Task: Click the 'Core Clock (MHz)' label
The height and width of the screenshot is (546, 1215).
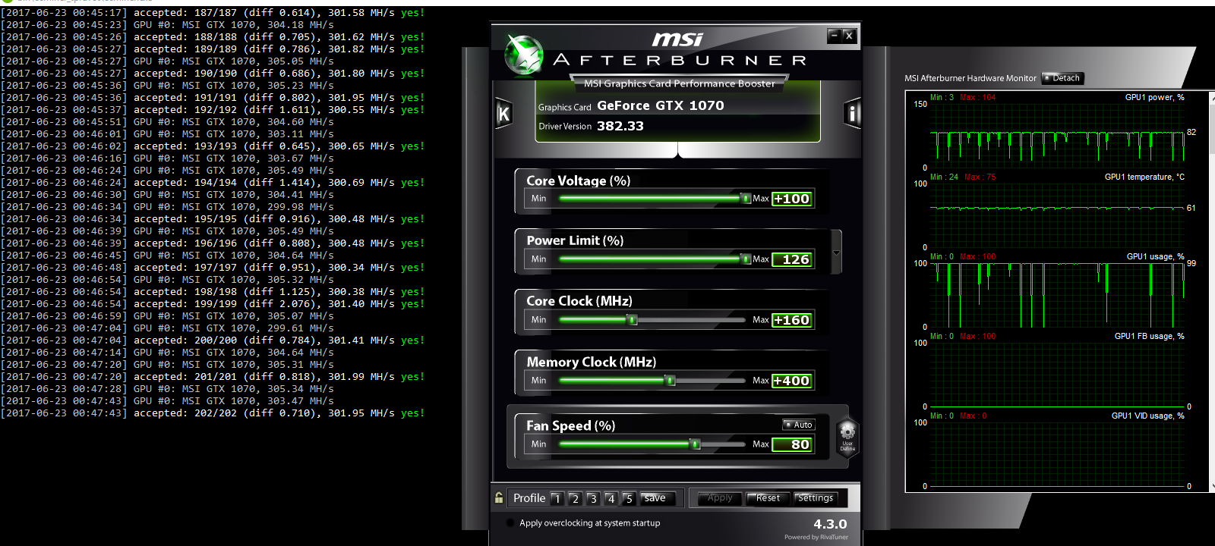Action: tap(579, 301)
